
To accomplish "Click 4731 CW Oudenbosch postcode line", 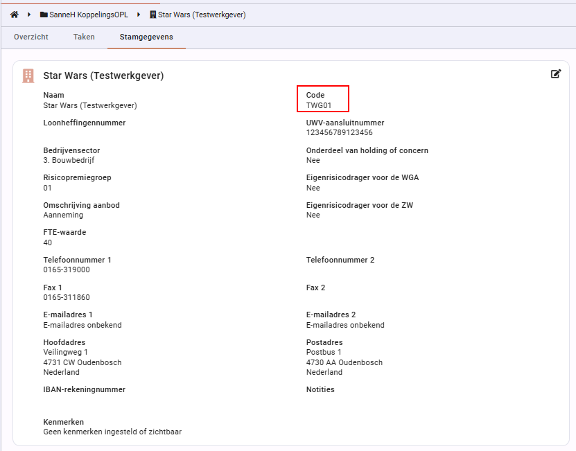I will pos(82,362).
